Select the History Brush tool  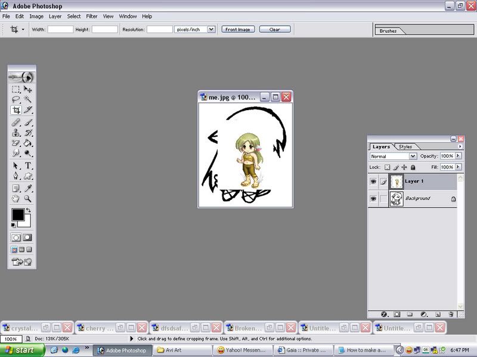27,133
